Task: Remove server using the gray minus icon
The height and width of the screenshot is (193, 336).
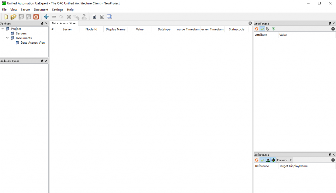Action: 54,17
